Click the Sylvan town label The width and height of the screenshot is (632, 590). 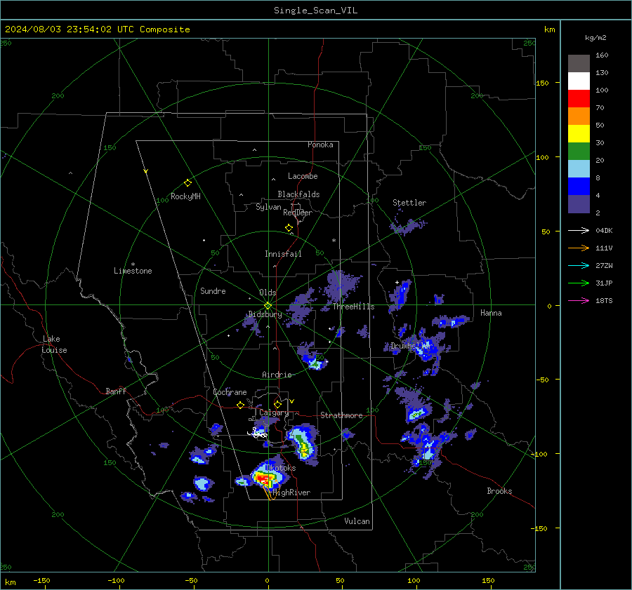click(268, 207)
